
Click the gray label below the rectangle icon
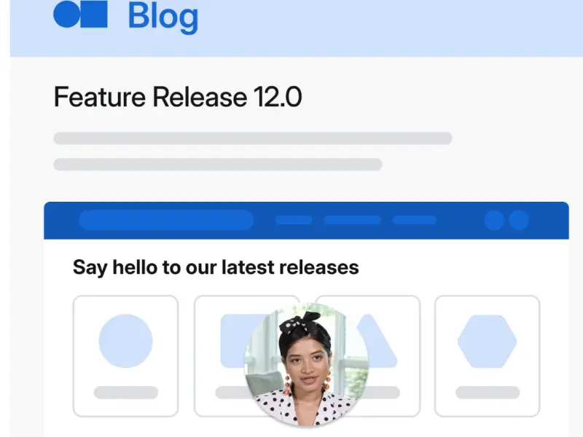230,393
